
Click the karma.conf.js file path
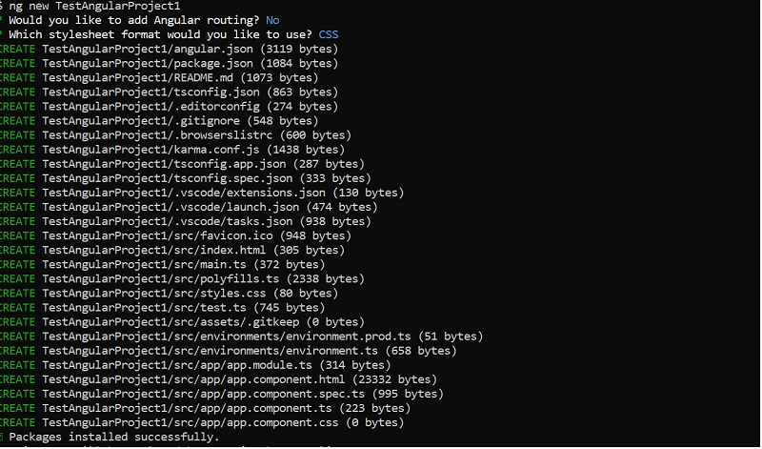(x=151, y=150)
